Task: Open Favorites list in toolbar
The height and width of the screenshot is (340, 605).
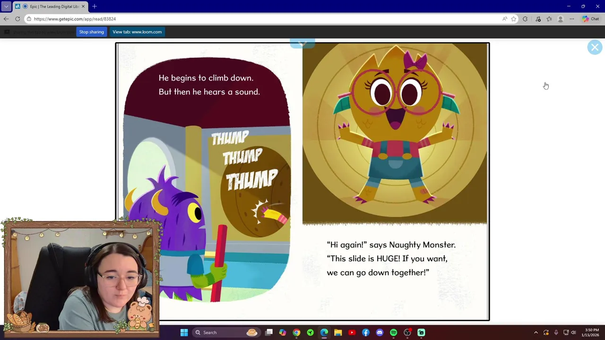Action: click(x=549, y=19)
